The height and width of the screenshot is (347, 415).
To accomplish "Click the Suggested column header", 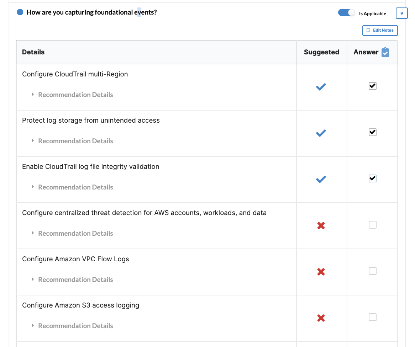I will point(321,52).
